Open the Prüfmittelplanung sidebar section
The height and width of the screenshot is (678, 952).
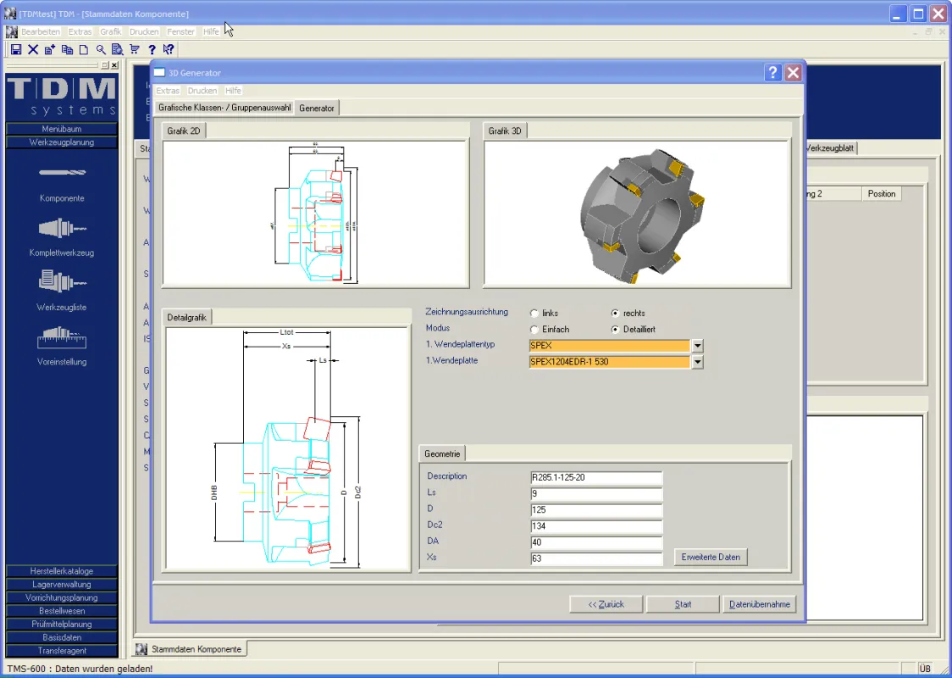click(x=62, y=624)
